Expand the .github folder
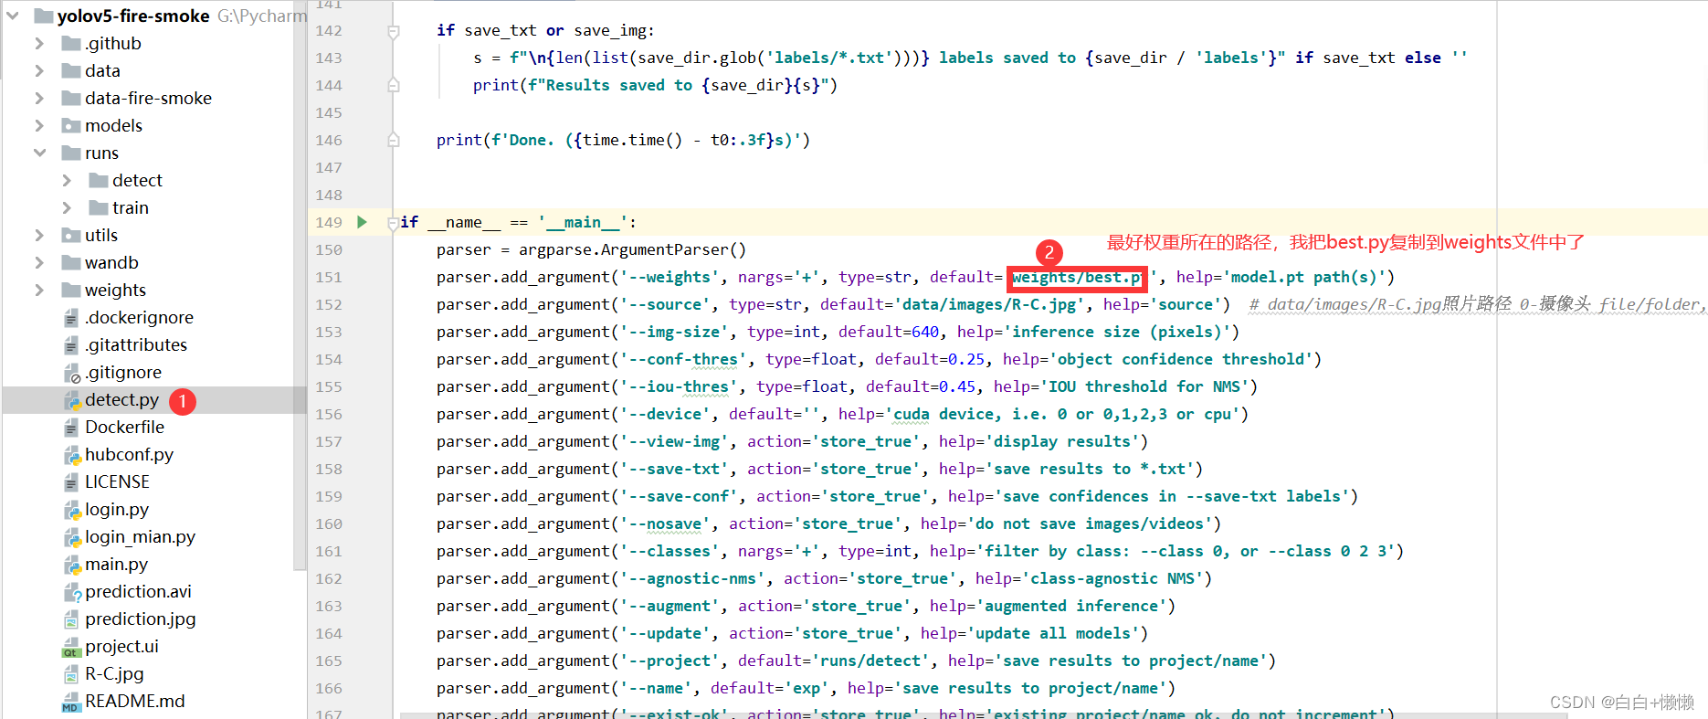The image size is (1708, 719). point(39,43)
